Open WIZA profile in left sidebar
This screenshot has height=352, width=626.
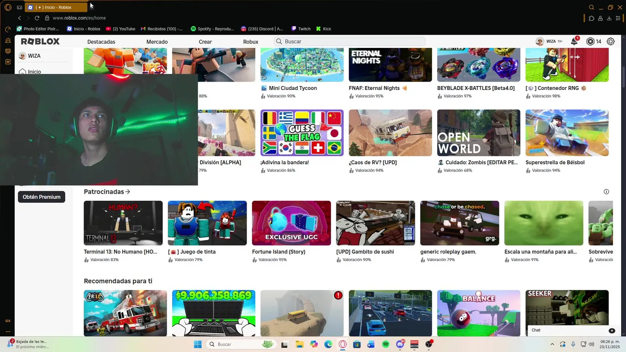click(x=30, y=56)
